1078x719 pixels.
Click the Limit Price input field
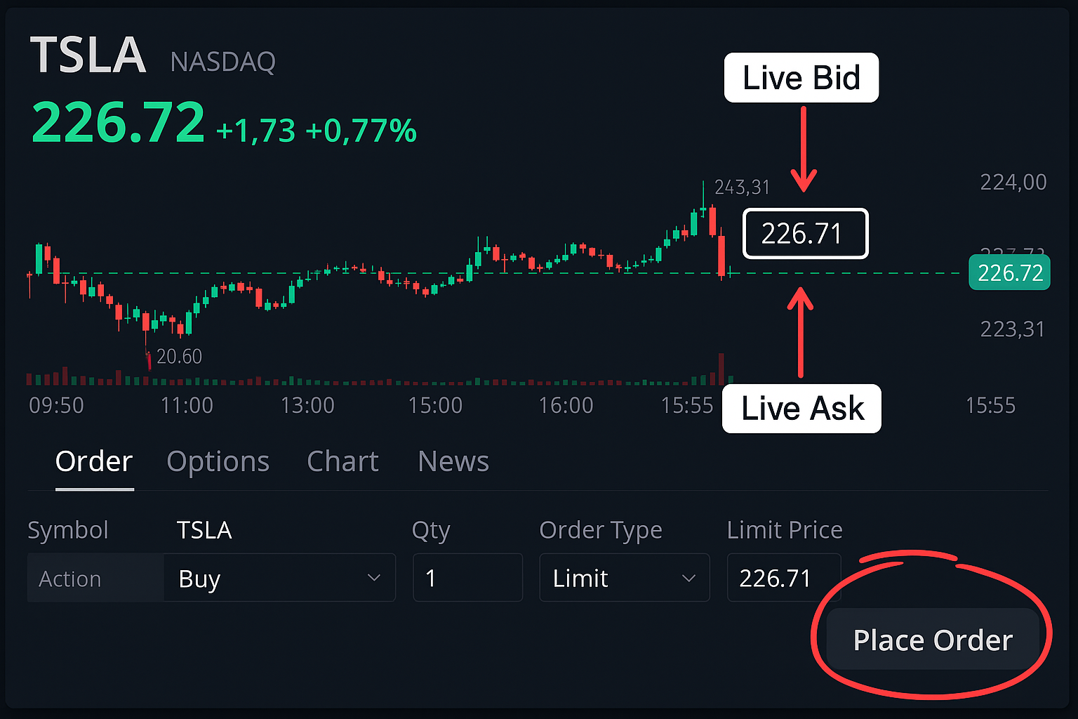point(783,578)
